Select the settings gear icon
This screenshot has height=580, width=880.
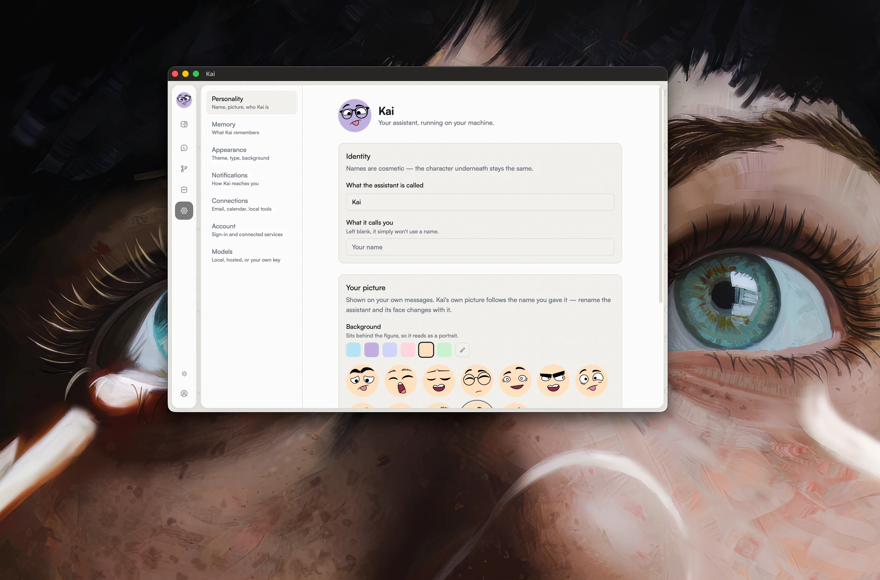click(184, 211)
